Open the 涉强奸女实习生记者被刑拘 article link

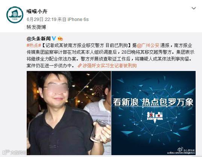(109, 66)
